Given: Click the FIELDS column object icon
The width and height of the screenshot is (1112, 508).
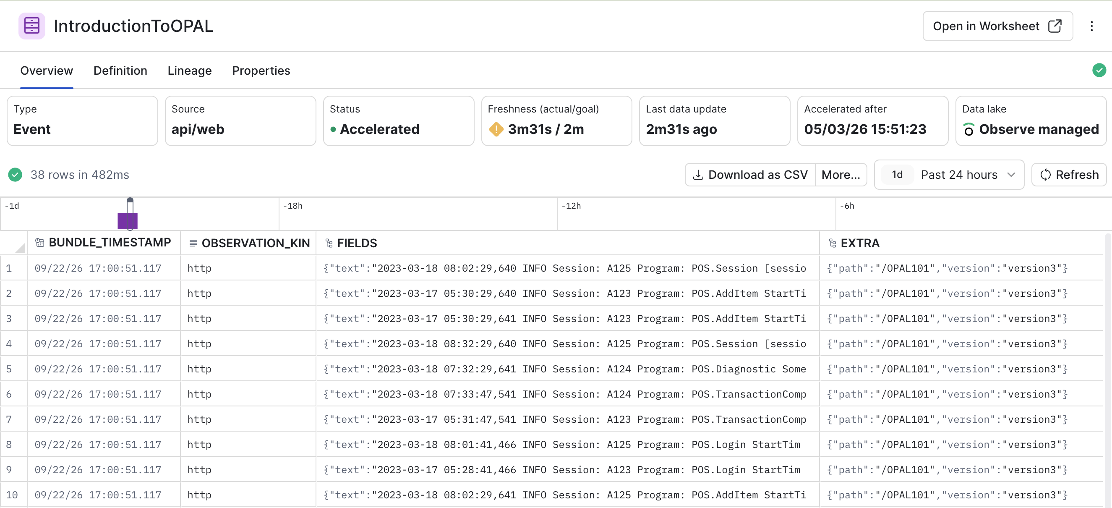Looking at the screenshot, I should point(329,244).
